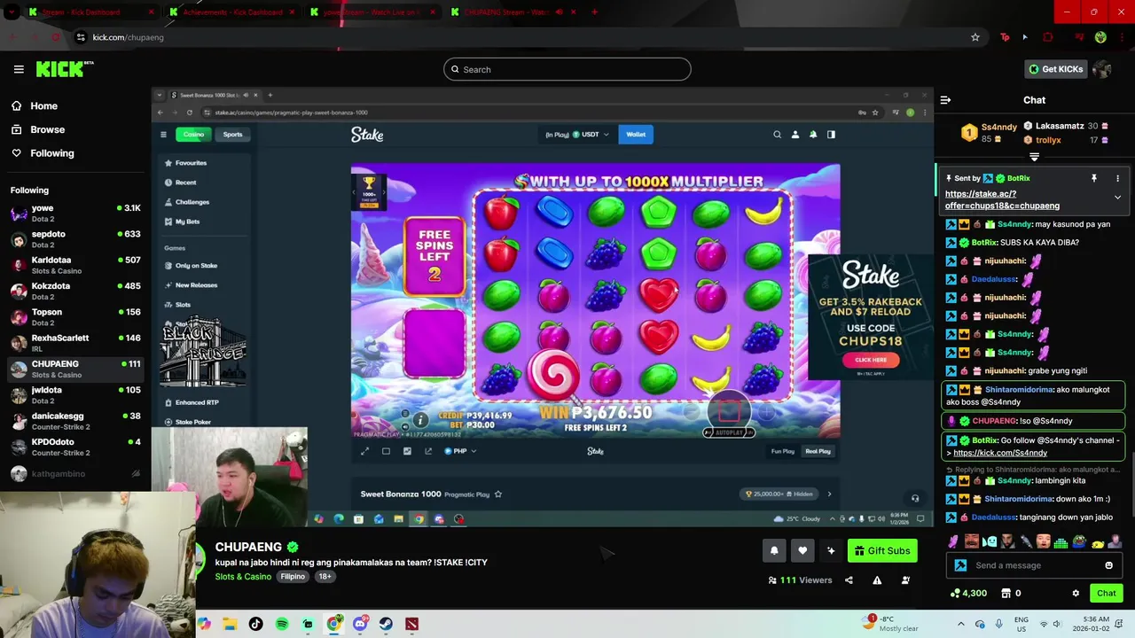Bookmark the kick.com page star
The height and width of the screenshot is (638, 1135).
[x=975, y=37]
